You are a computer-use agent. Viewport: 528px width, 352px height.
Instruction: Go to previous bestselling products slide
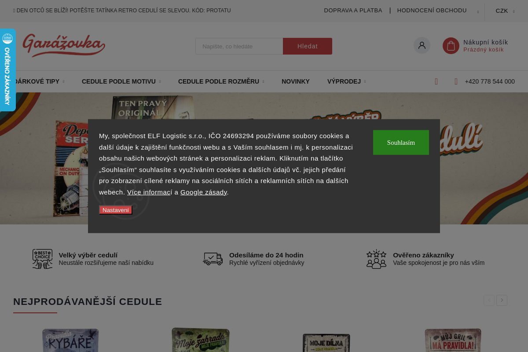click(489, 300)
